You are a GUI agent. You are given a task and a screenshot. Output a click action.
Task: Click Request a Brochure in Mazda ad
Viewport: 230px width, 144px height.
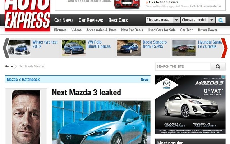[175, 125]
